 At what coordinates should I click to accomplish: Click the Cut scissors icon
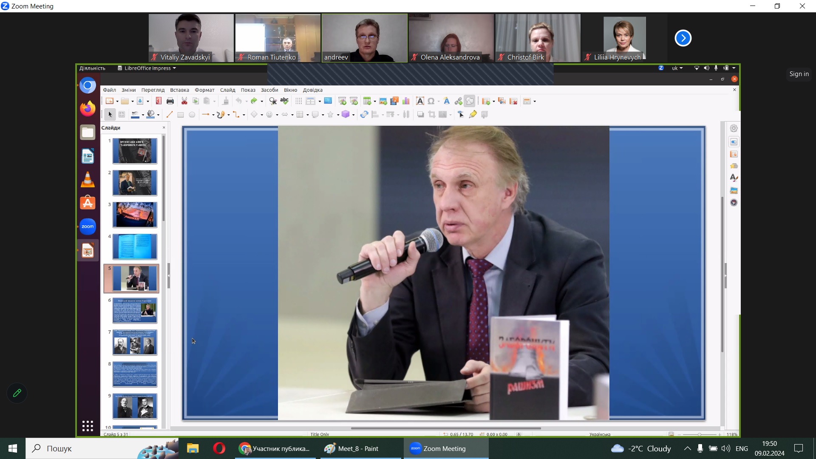click(x=184, y=101)
